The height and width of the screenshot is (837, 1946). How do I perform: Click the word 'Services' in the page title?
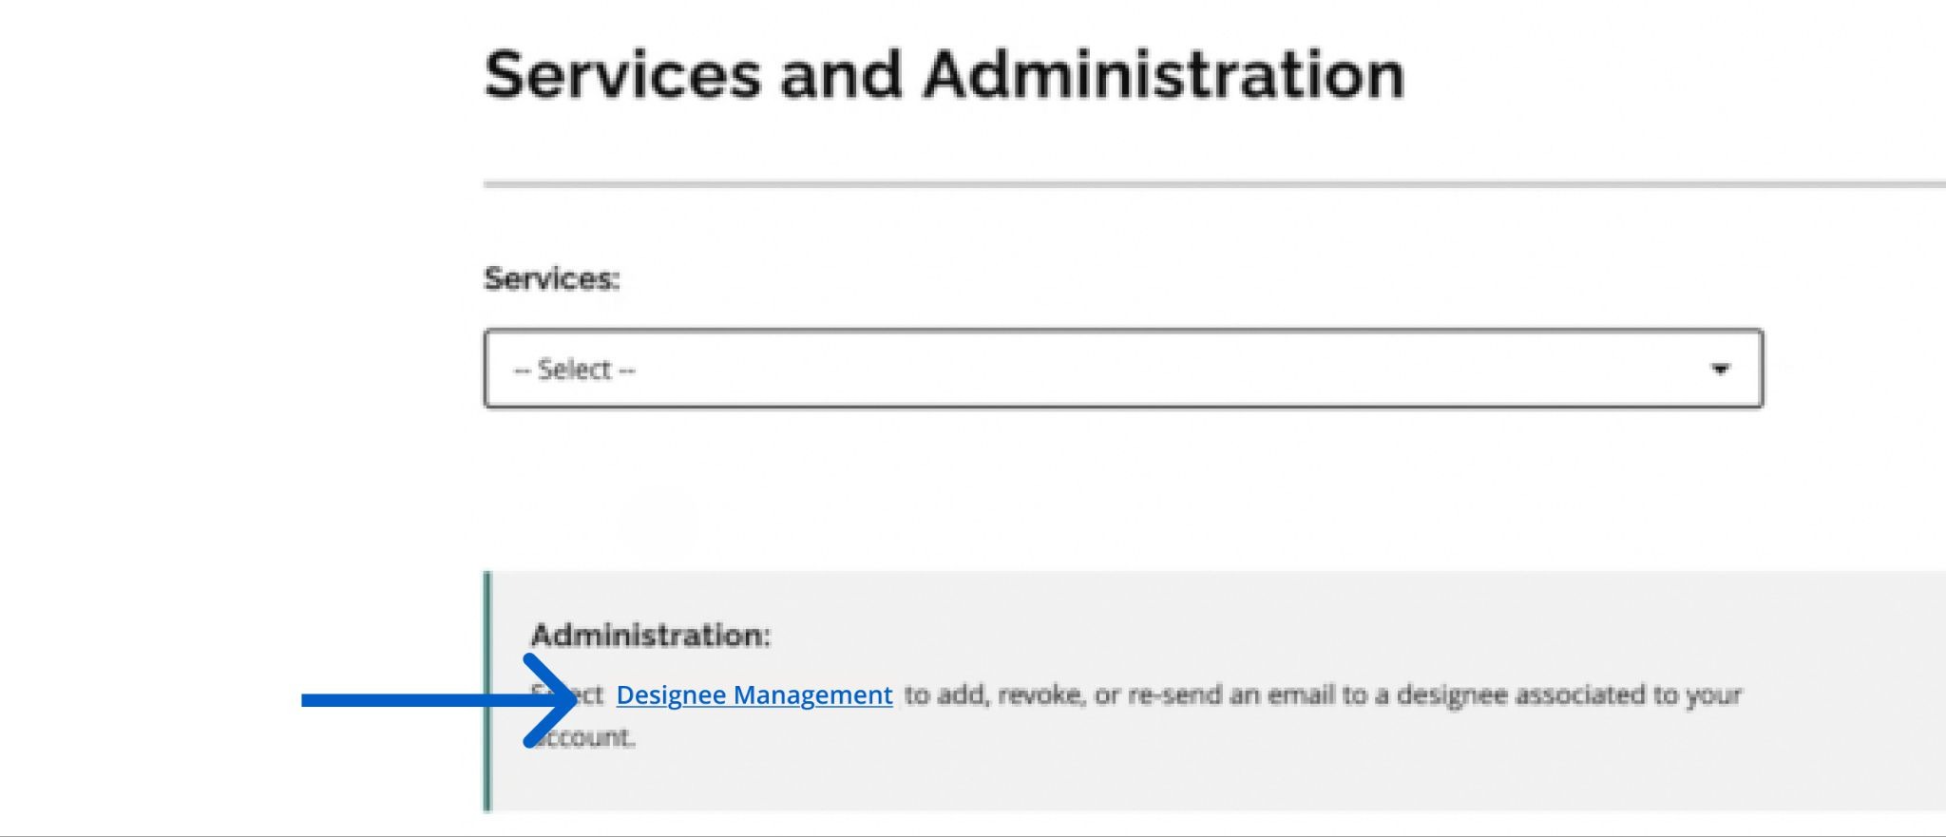click(x=622, y=75)
